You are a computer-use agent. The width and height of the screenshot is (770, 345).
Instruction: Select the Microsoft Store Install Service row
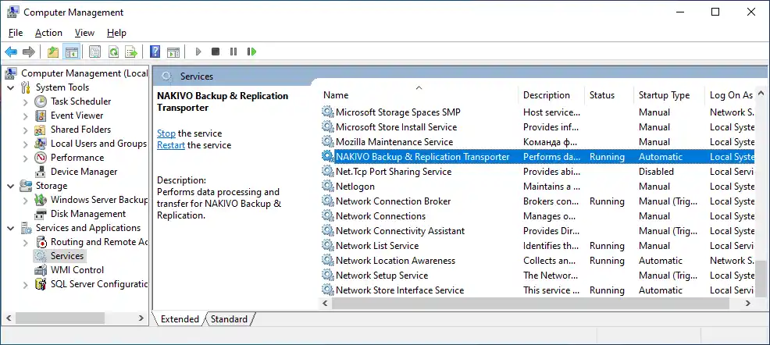[x=538, y=127]
